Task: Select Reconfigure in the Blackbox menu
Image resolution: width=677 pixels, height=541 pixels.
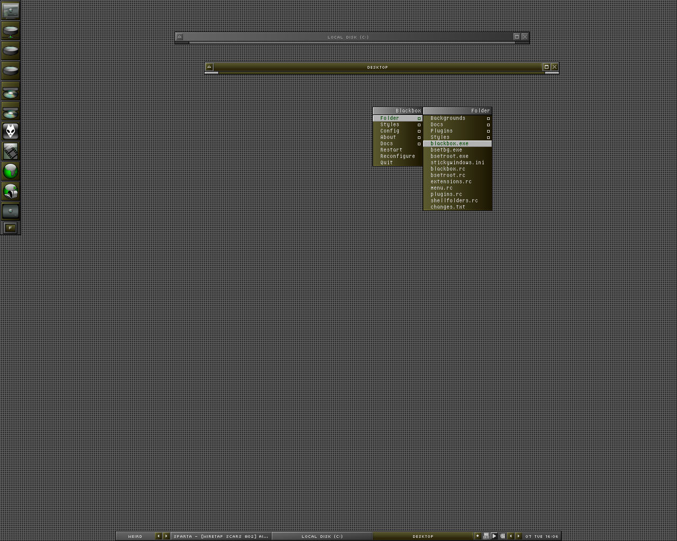Action: point(397,156)
